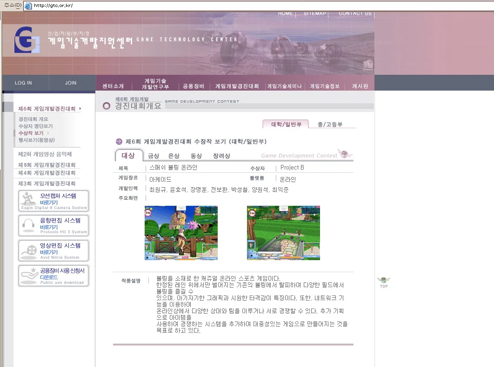The width and height of the screenshot is (494, 367).
Task: Click the 주요화면 label
Action: pyautogui.click(x=128, y=198)
